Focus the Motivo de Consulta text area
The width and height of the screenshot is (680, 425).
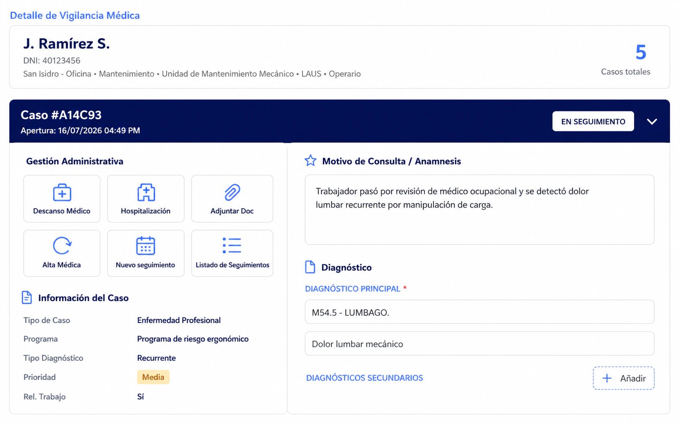479,210
